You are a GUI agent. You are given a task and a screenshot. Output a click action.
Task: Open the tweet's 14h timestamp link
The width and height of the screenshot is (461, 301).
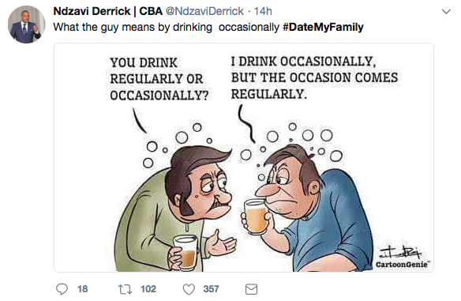[263, 12]
